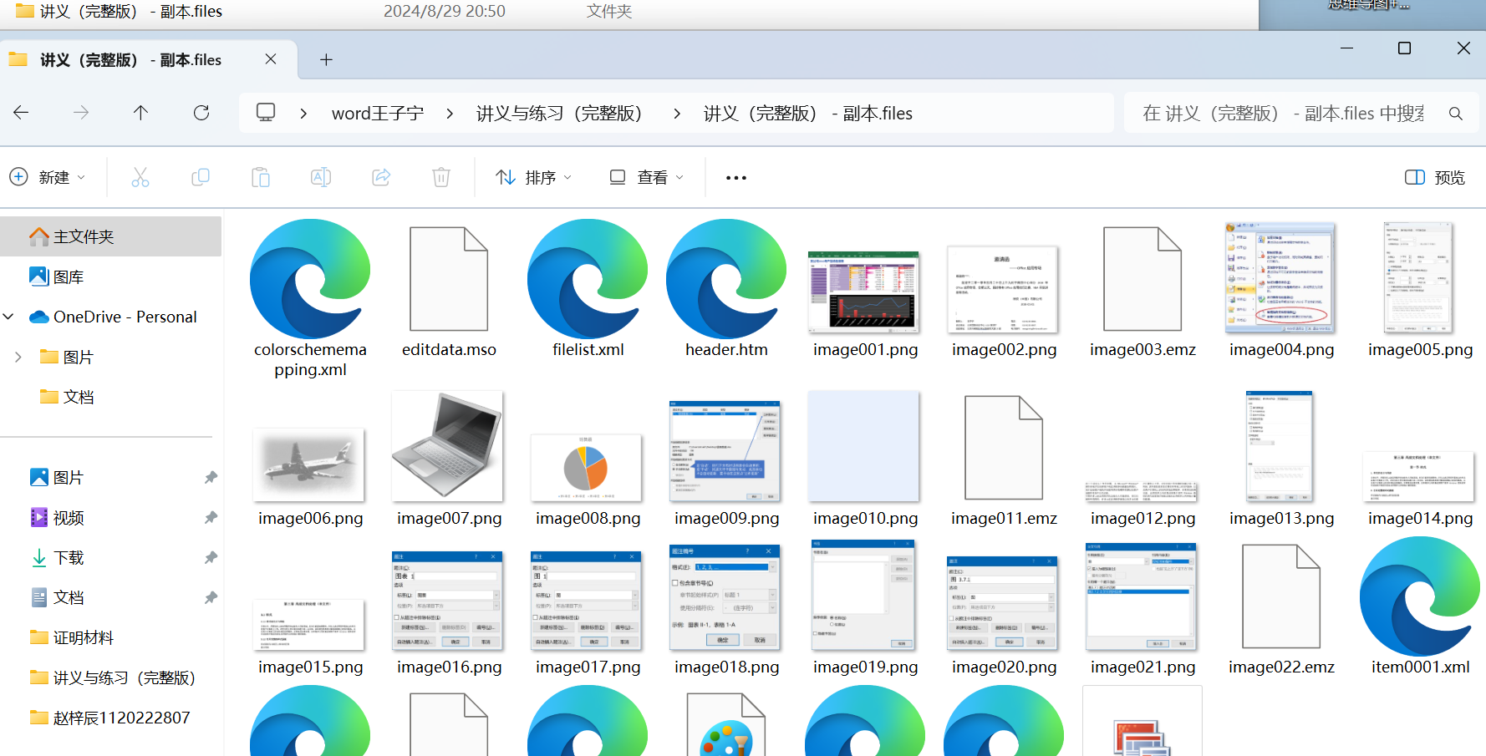The image size is (1486, 756).
Task: Click the Cut scissors icon
Action: (x=140, y=177)
